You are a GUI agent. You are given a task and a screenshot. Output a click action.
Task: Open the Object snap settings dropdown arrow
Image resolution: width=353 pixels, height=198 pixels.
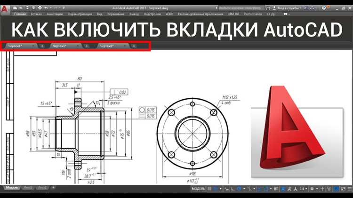[x=271, y=189]
